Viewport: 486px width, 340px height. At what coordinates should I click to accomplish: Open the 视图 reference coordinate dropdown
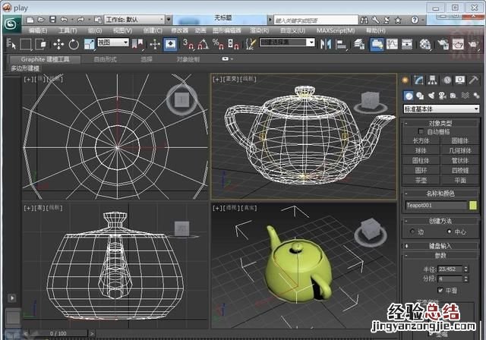click(x=114, y=44)
